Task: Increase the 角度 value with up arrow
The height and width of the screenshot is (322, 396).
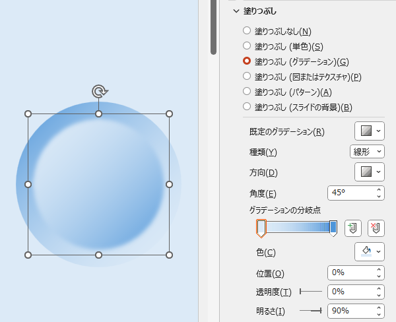Action: tap(379, 190)
